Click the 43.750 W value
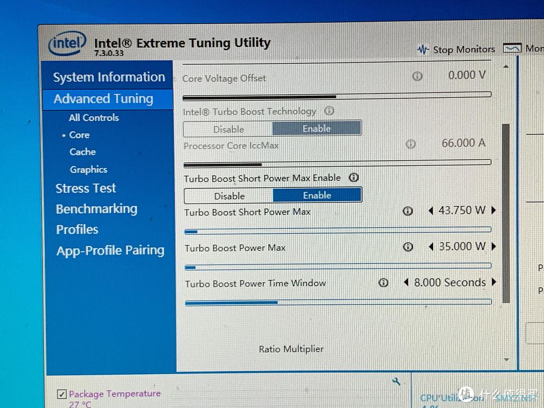 [462, 210]
